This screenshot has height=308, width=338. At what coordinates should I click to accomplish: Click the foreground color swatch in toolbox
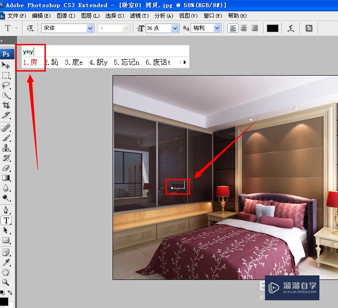coord(4,301)
